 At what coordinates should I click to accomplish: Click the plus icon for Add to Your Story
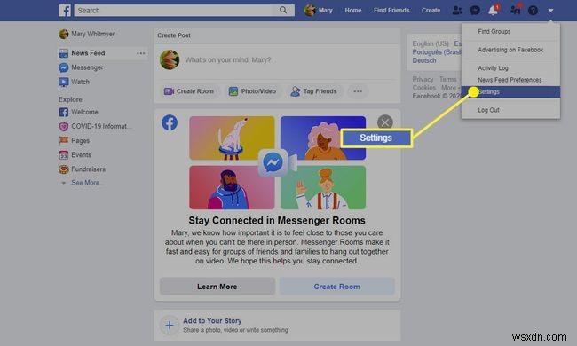click(x=170, y=325)
